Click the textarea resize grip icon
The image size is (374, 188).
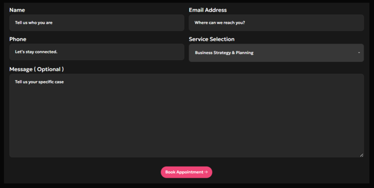click(361, 155)
